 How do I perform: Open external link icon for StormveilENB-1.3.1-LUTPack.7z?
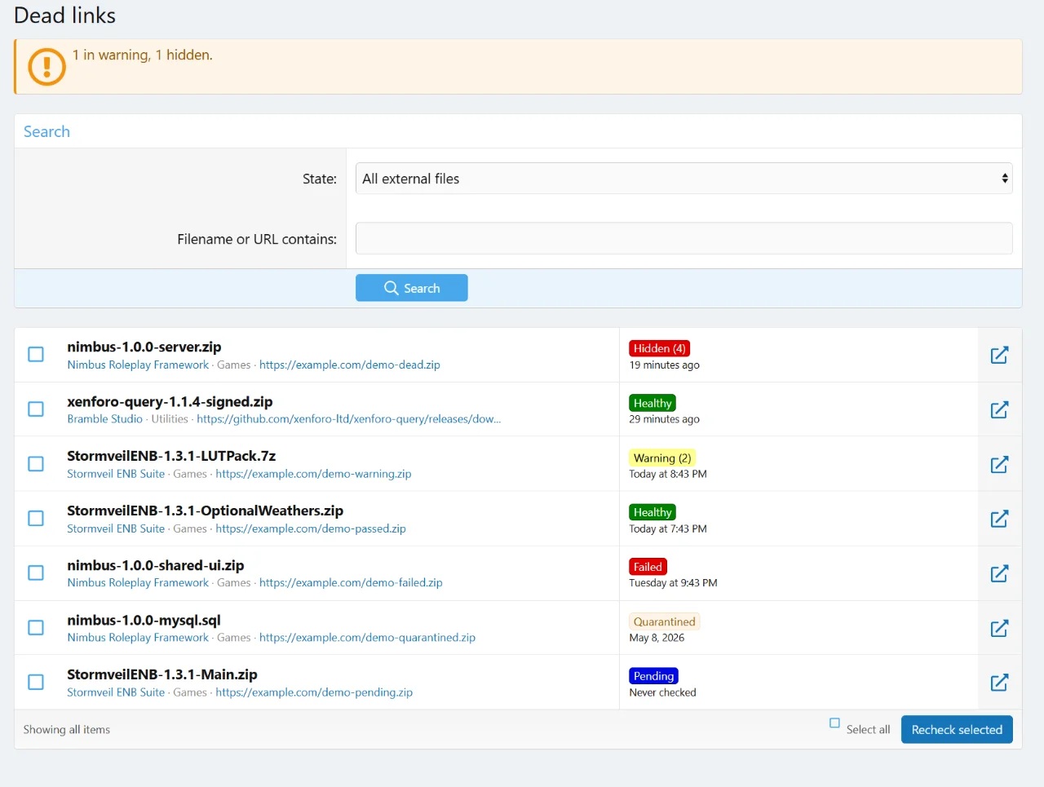click(999, 464)
